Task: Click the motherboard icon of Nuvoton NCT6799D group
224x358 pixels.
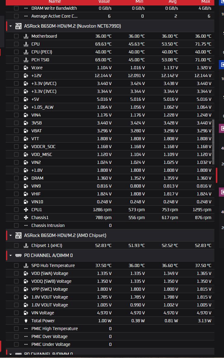Action: 18,26
